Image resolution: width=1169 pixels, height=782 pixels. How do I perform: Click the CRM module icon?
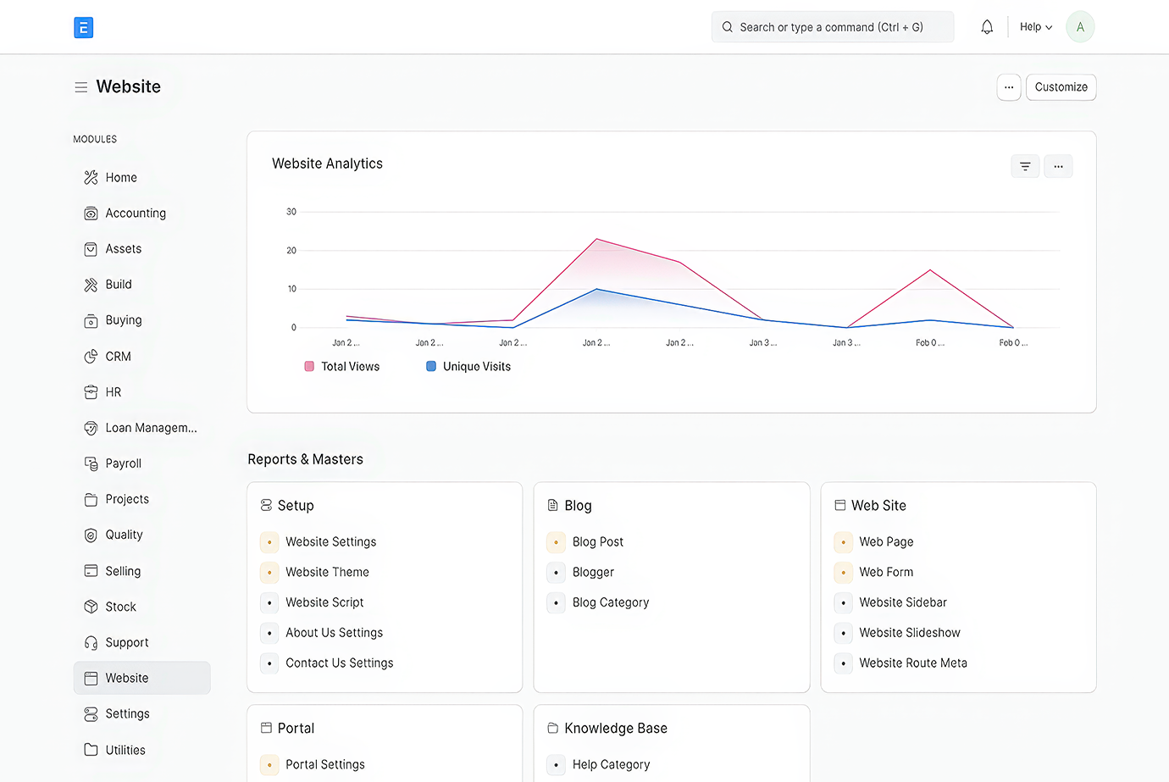[x=91, y=357]
